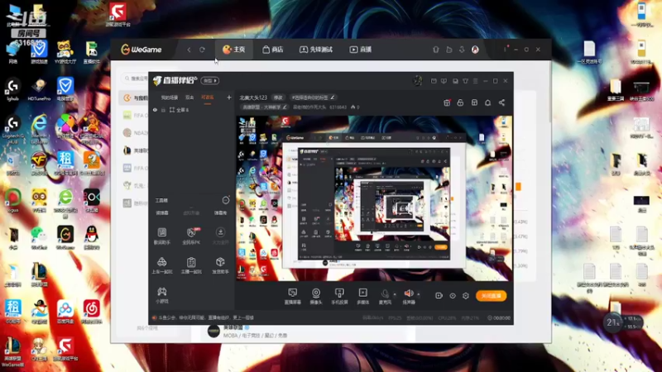This screenshot has width=662, height=372.
Task: Toggle the eye visibility of fullscreen source
Action: click(155, 110)
